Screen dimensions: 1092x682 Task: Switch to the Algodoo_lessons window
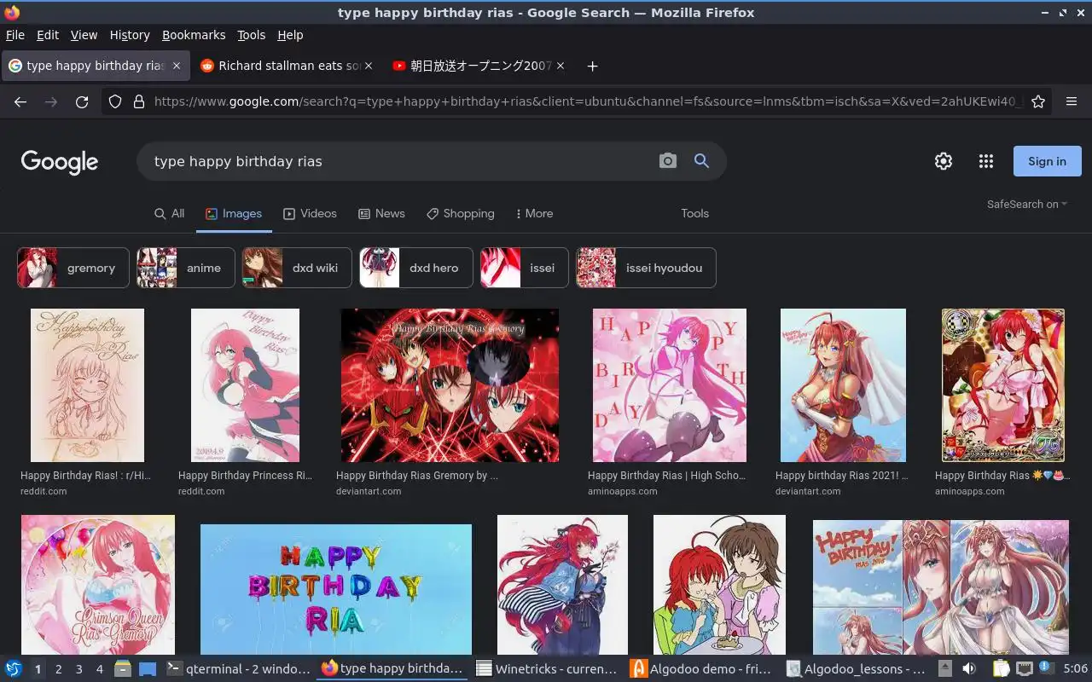[857, 669]
